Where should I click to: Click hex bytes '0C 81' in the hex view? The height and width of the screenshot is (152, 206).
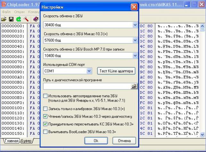coord(146,108)
